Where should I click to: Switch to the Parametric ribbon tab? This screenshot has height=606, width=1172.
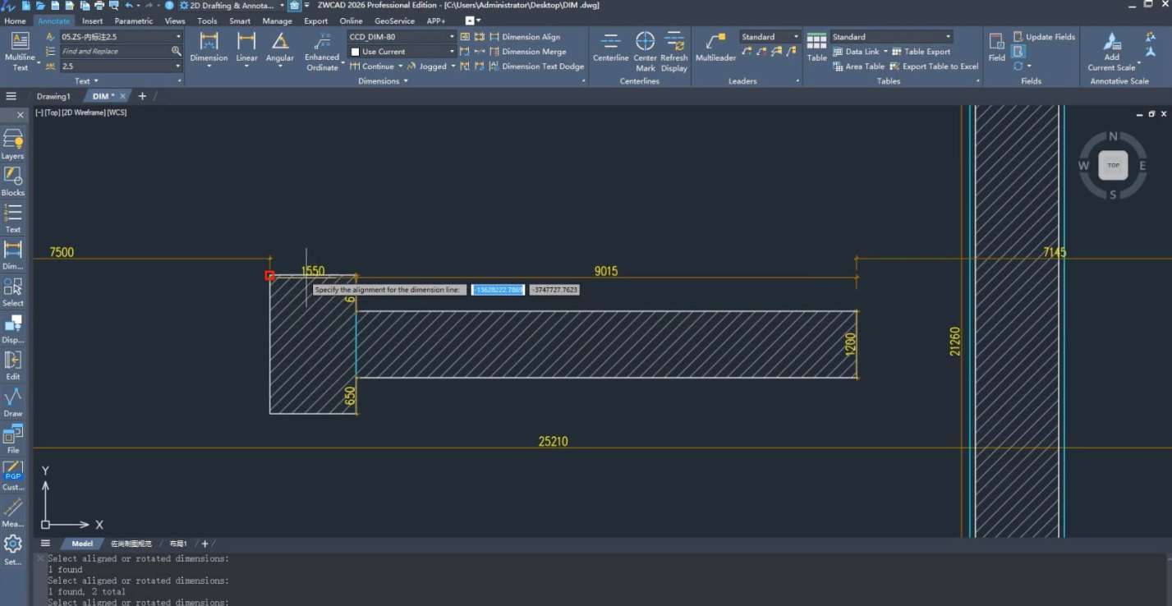click(x=133, y=21)
